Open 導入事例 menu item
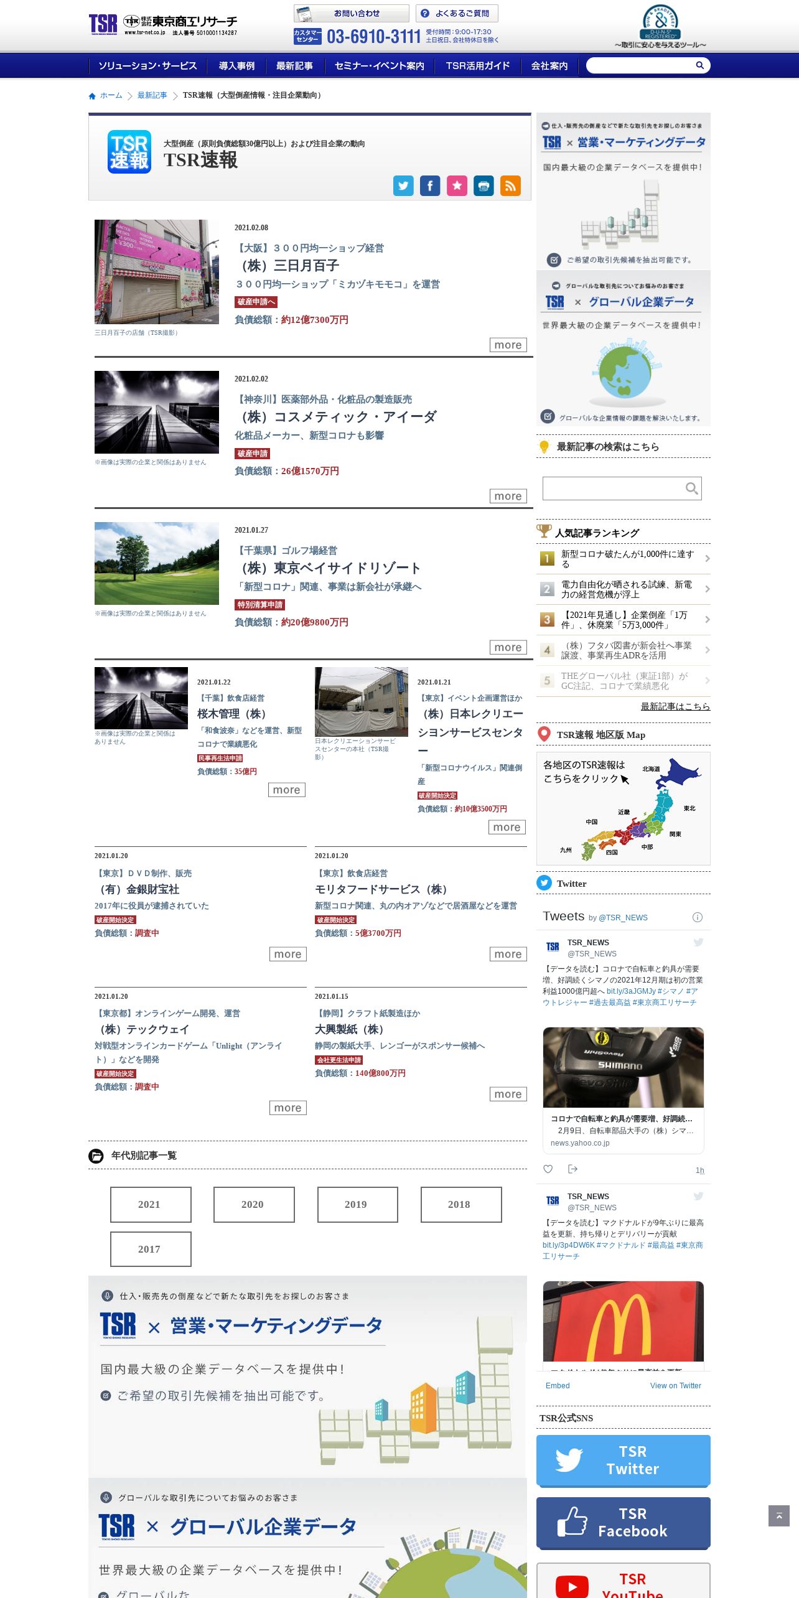799x1598 pixels. (x=236, y=66)
